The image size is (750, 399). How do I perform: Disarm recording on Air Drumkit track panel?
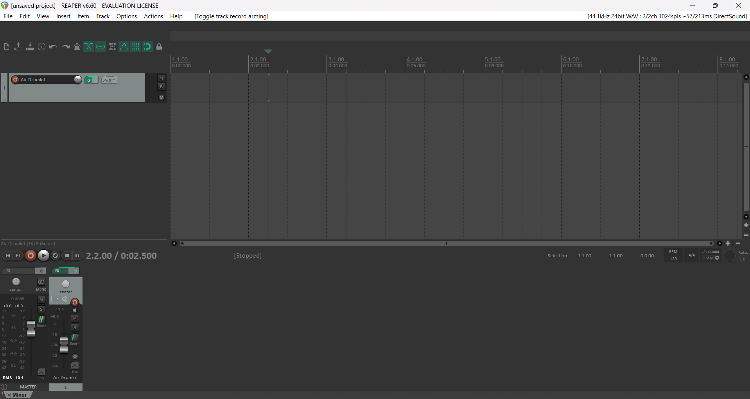click(x=15, y=80)
